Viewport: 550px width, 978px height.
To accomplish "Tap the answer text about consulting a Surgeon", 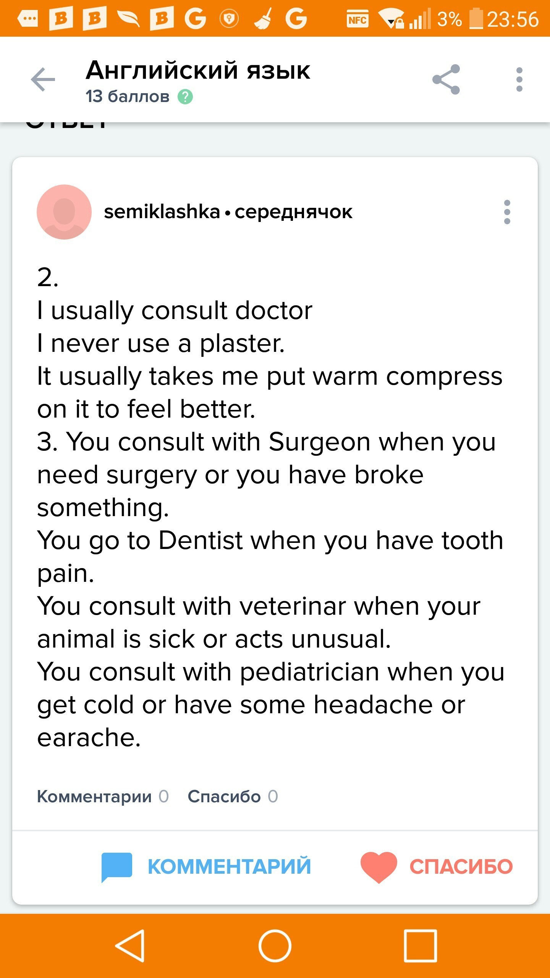I will point(266,474).
